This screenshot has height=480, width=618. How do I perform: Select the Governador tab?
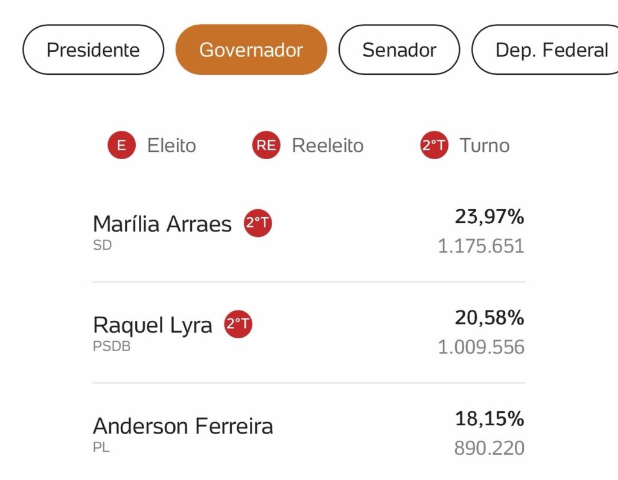[251, 49]
